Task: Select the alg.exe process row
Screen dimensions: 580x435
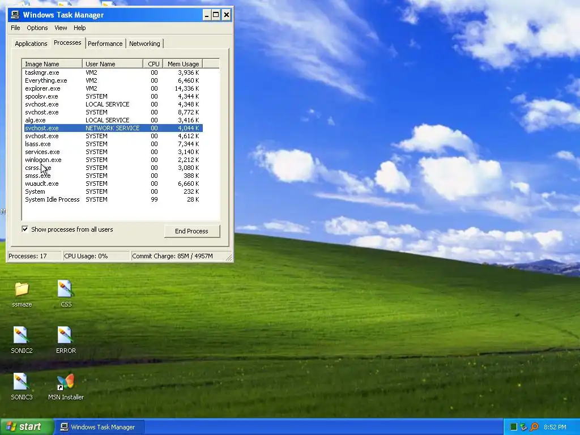Action: point(113,120)
